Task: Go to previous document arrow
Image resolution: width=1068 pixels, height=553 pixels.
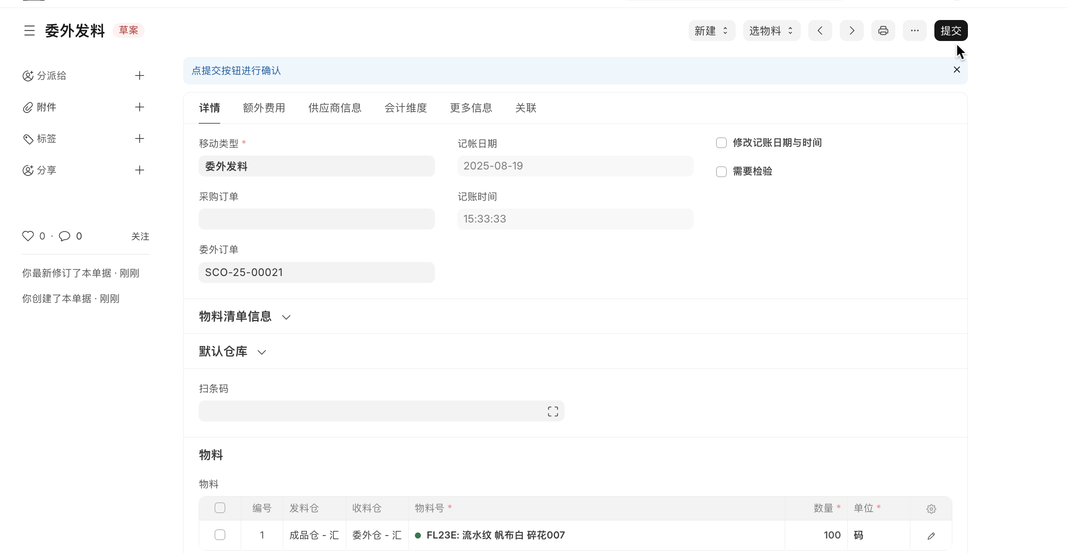Action: [x=820, y=30]
